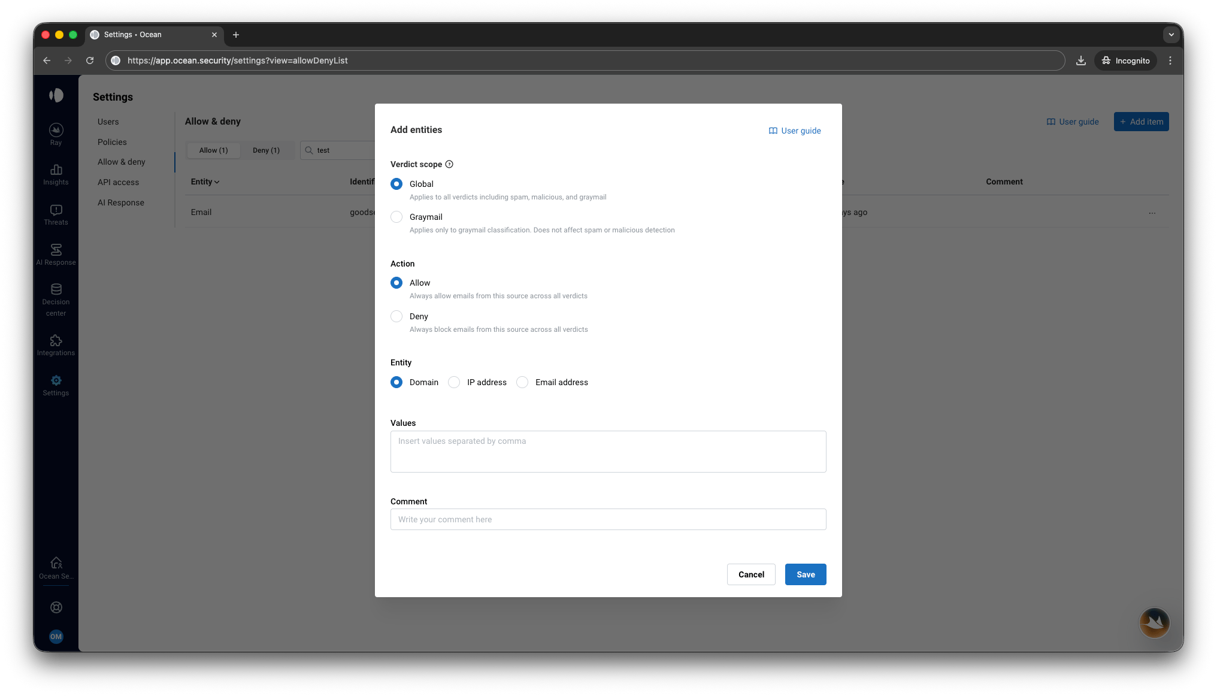This screenshot has width=1217, height=696.
Task: Go to Policies settings
Action: click(112, 142)
